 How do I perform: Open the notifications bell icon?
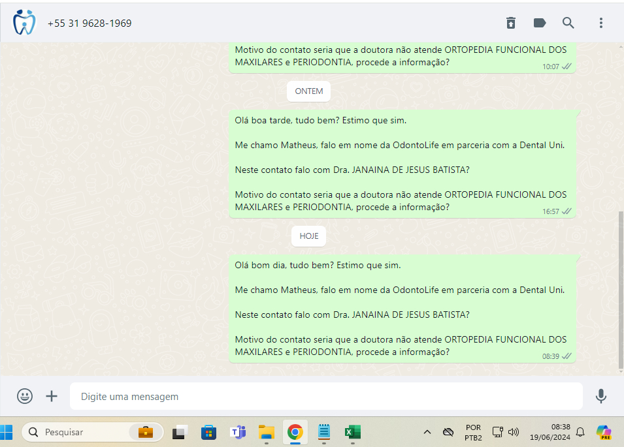[580, 432]
